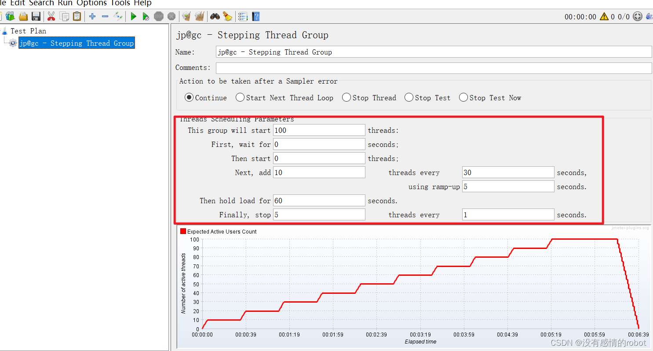Select the Stop Thread radio option

[x=347, y=98]
